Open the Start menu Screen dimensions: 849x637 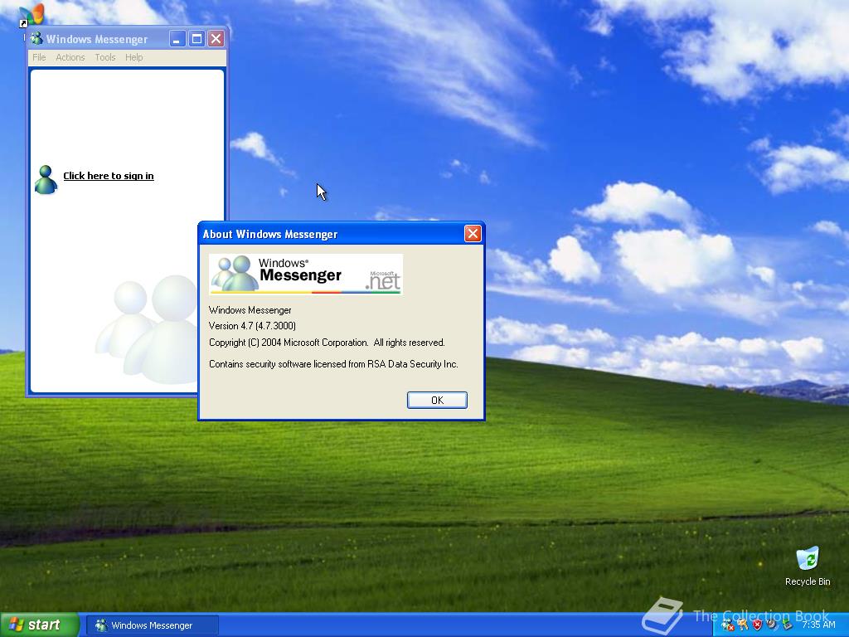point(39,625)
